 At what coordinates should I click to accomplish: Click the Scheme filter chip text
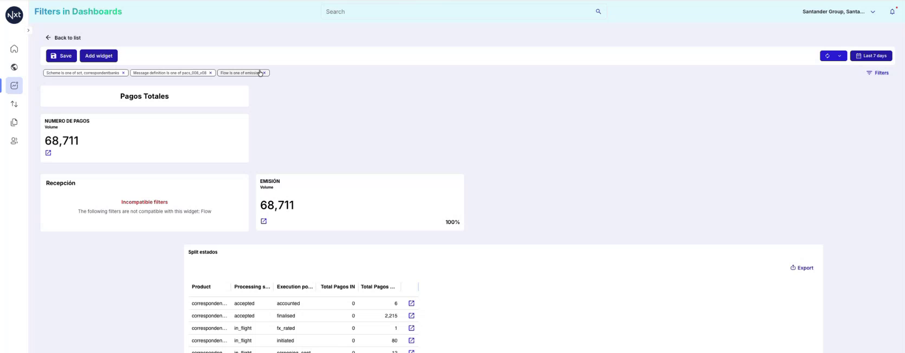coord(82,73)
